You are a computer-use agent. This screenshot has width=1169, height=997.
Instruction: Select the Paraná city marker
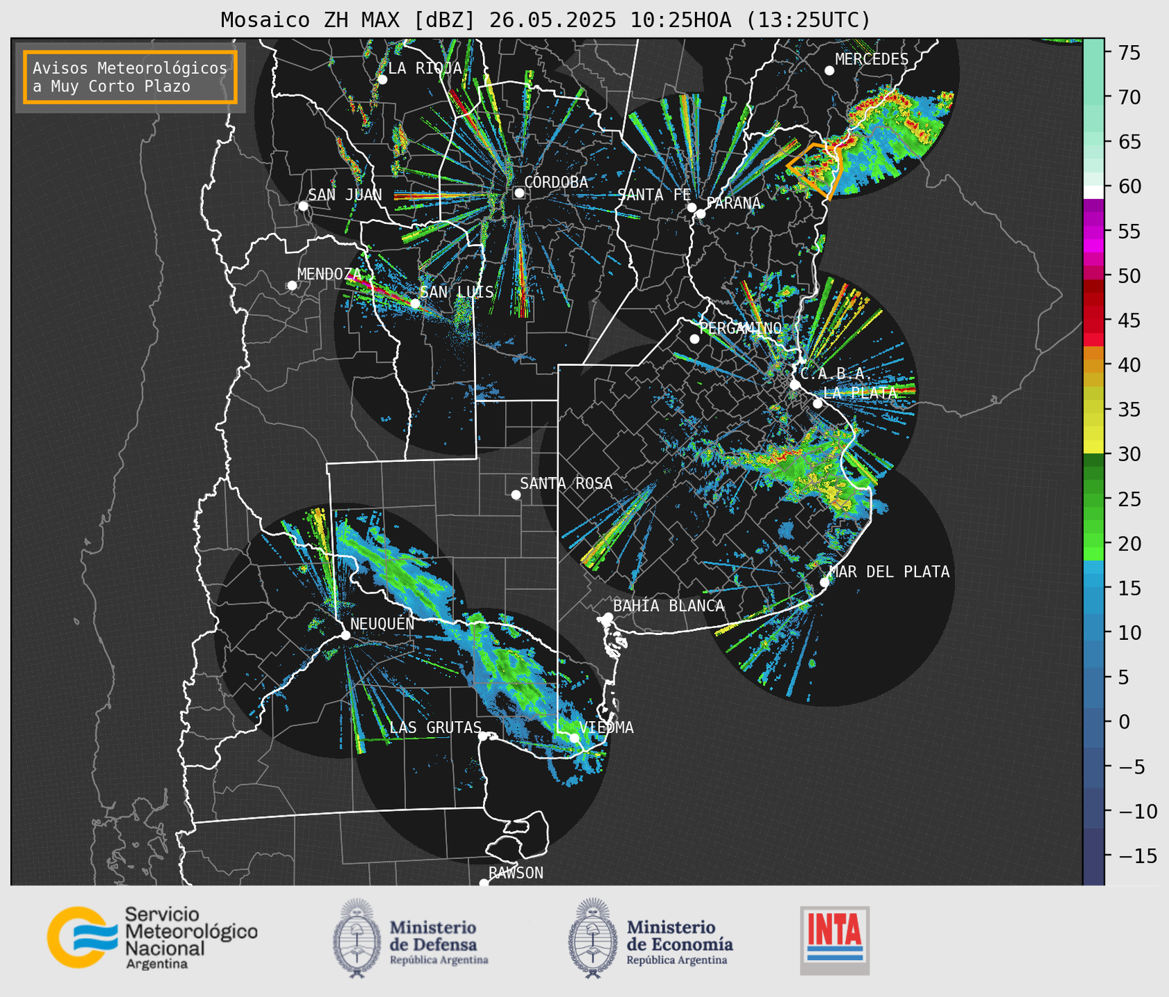[x=701, y=214]
